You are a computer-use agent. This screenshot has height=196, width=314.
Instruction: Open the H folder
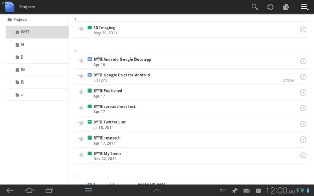pos(37,44)
